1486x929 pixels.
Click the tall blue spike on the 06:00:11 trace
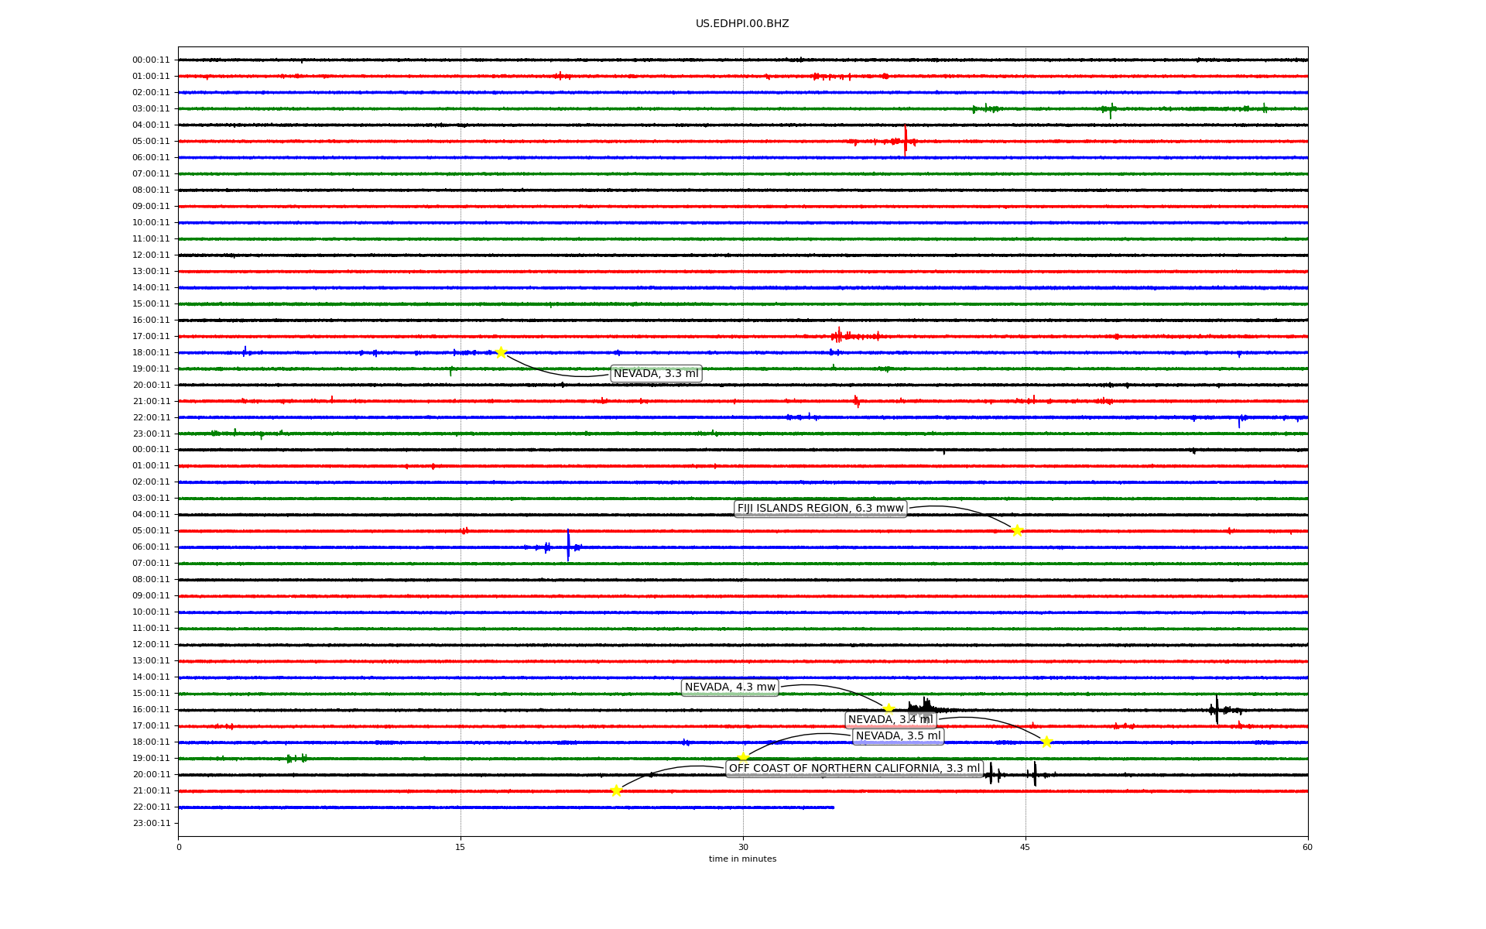tap(568, 546)
